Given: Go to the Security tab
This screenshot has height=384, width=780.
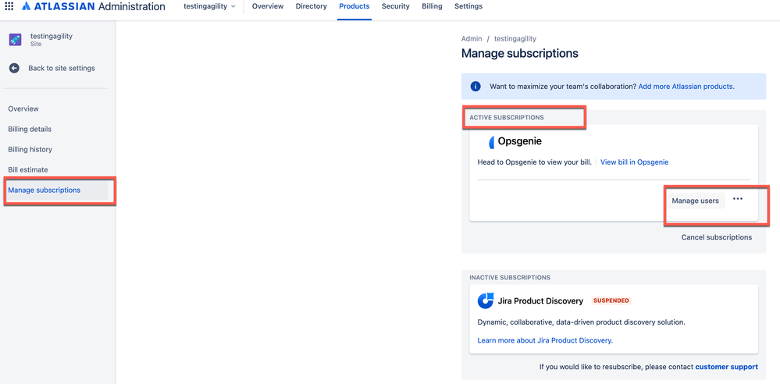Looking at the screenshot, I should pyautogui.click(x=396, y=6).
